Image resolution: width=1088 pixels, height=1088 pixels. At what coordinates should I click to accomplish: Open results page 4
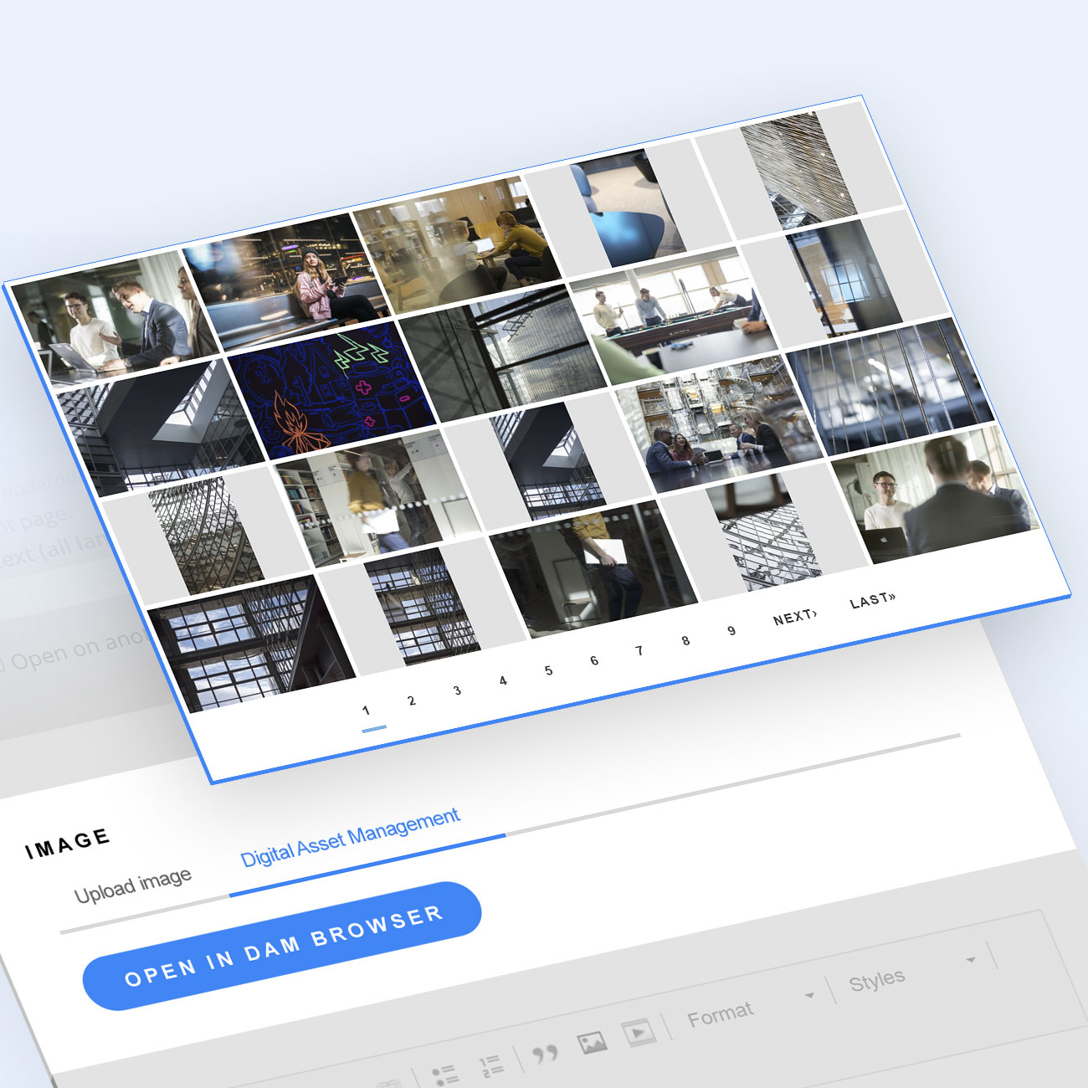click(503, 680)
